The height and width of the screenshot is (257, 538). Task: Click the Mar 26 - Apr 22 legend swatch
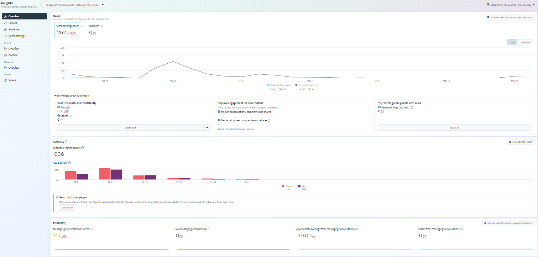tap(296, 85)
